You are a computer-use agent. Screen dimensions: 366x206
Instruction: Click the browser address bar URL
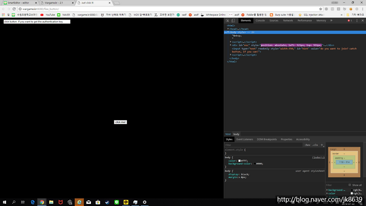coord(41,9)
